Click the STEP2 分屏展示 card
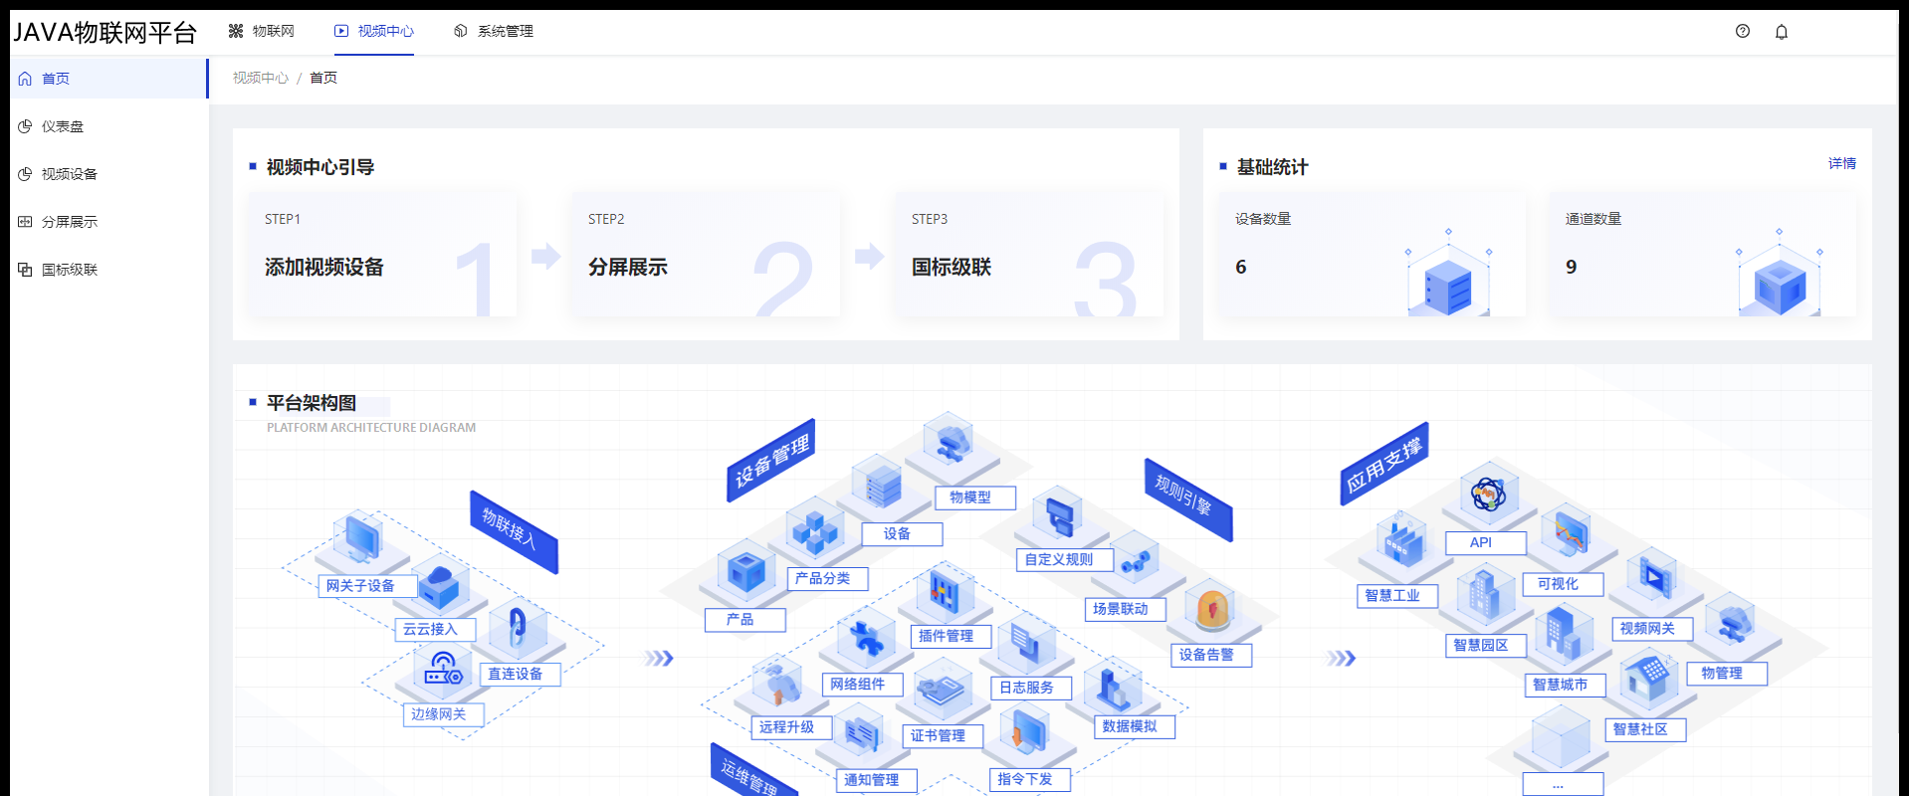This screenshot has height=796, width=1909. [706, 255]
